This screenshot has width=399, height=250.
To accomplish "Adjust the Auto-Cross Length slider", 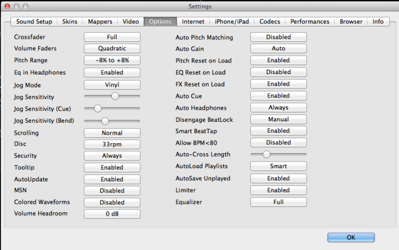I will pyautogui.click(x=266, y=155).
